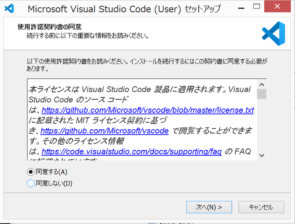Open the license.txt GitHub link

pyautogui.click(x=148, y=110)
